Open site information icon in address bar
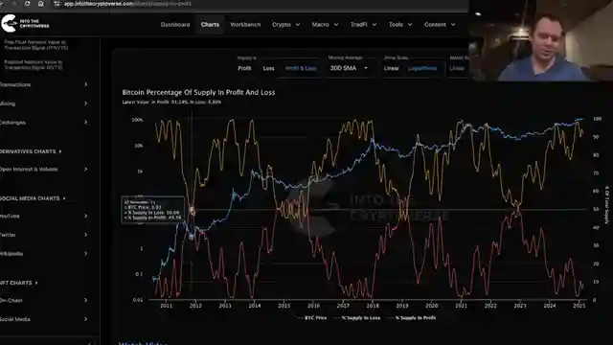The width and height of the screenshot is (613, 345). tap(57, 4)
